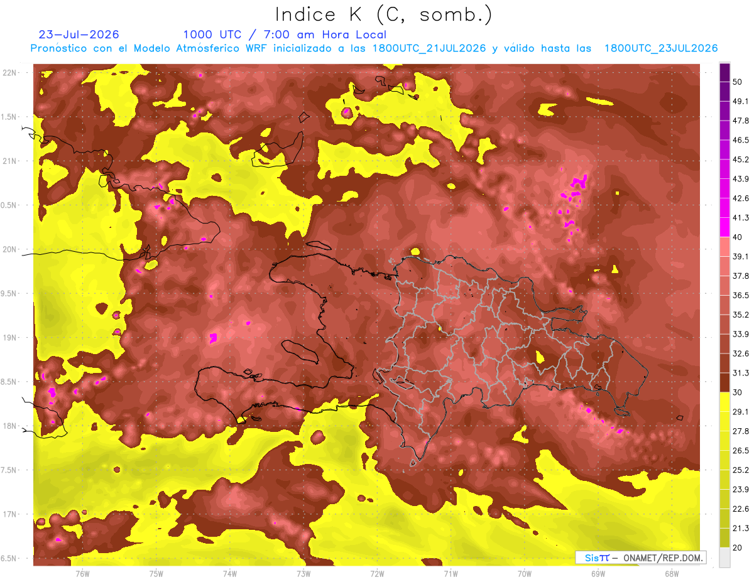This screenshot has height=582, width=754.
Task: Pick the purple swatch between 46.5 and 47.8
Action: (724, 131)
